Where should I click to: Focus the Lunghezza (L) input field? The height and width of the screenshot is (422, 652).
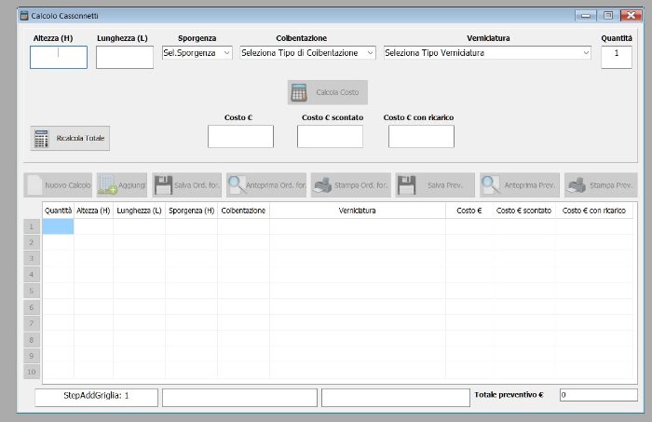[125, 58]
